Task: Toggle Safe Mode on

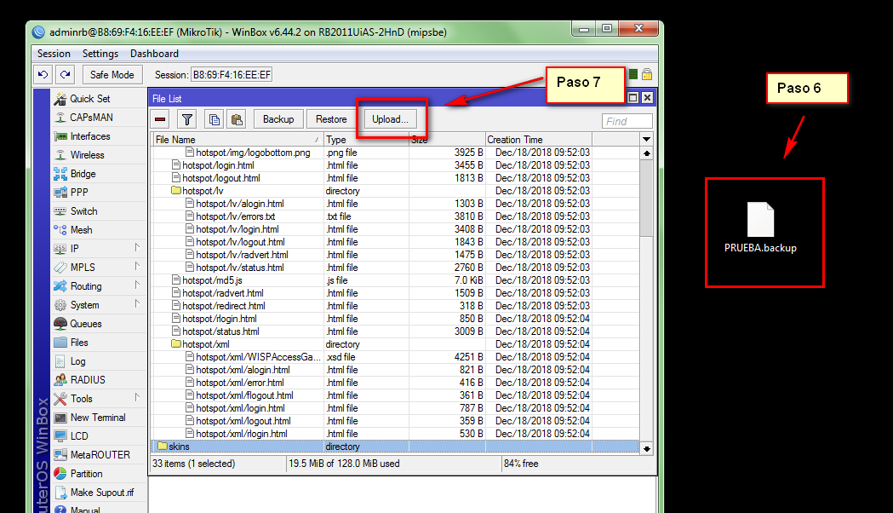Action: pyautogui.click(x=112, y=75)
